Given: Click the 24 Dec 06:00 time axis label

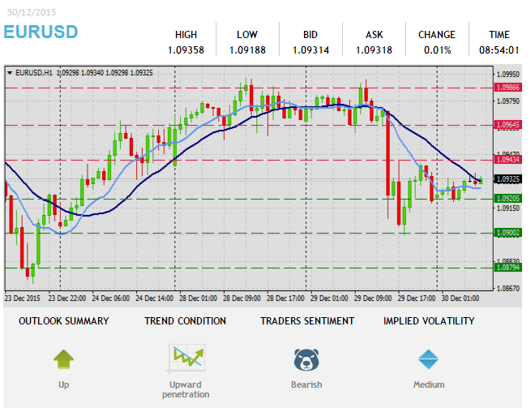Looking at the screenshot, I should [x=111, y=298].
